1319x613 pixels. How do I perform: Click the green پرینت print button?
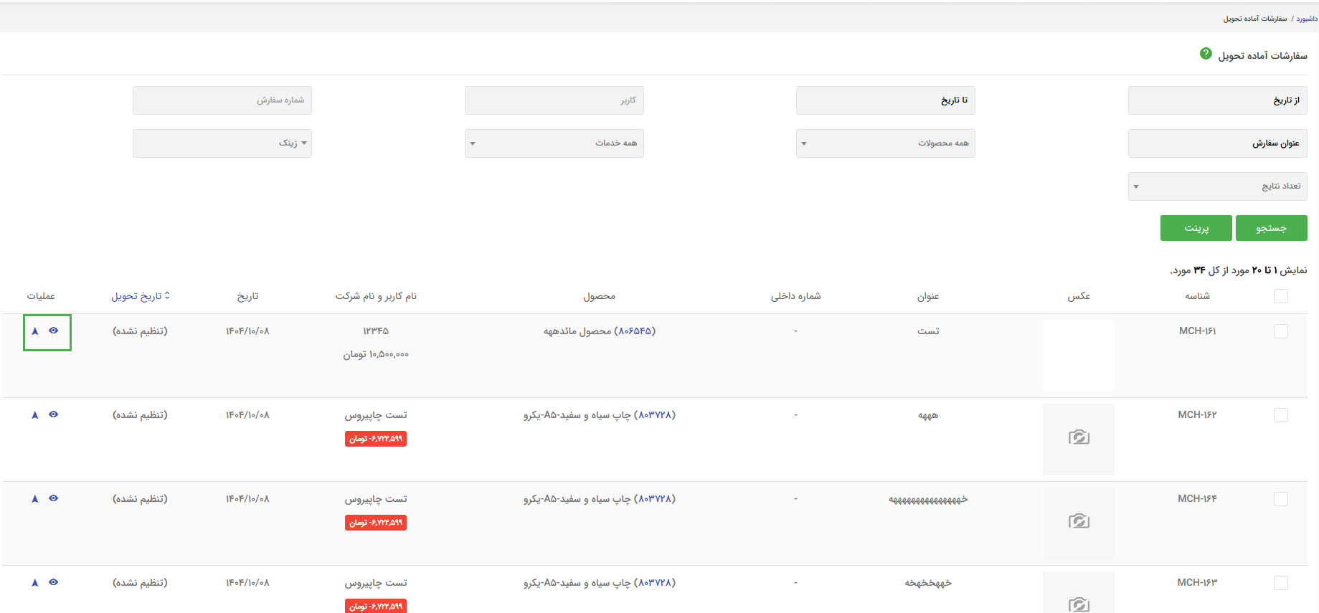1196,228
